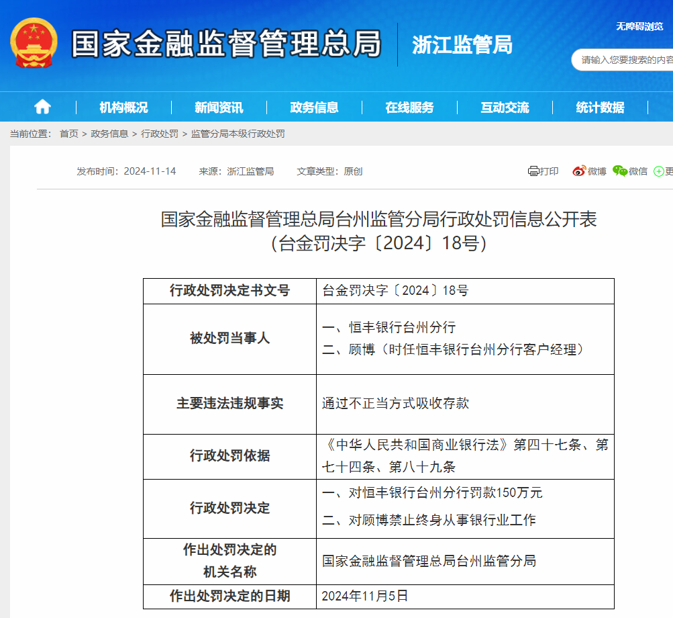673x618 pixels.
Task: Open the 统计数据 menu
Action: 600,107
